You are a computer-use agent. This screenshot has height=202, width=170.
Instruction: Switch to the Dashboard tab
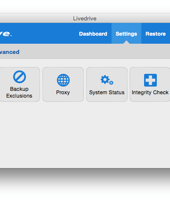pyautogui.click(x=93, y=34)
